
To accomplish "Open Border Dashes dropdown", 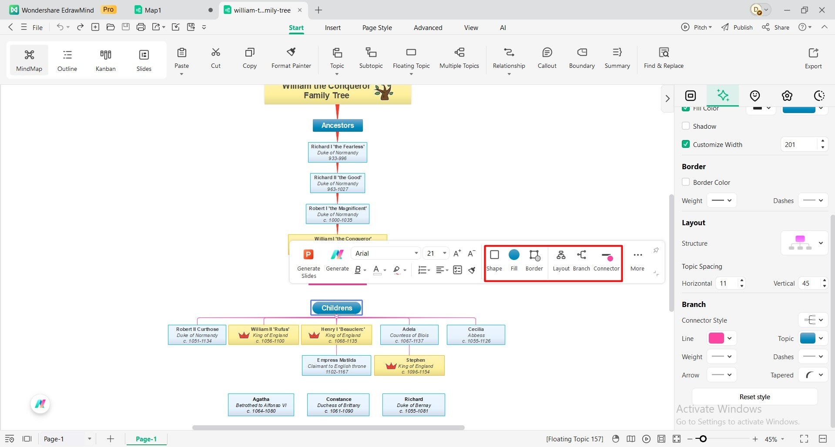I will (813, 200).
